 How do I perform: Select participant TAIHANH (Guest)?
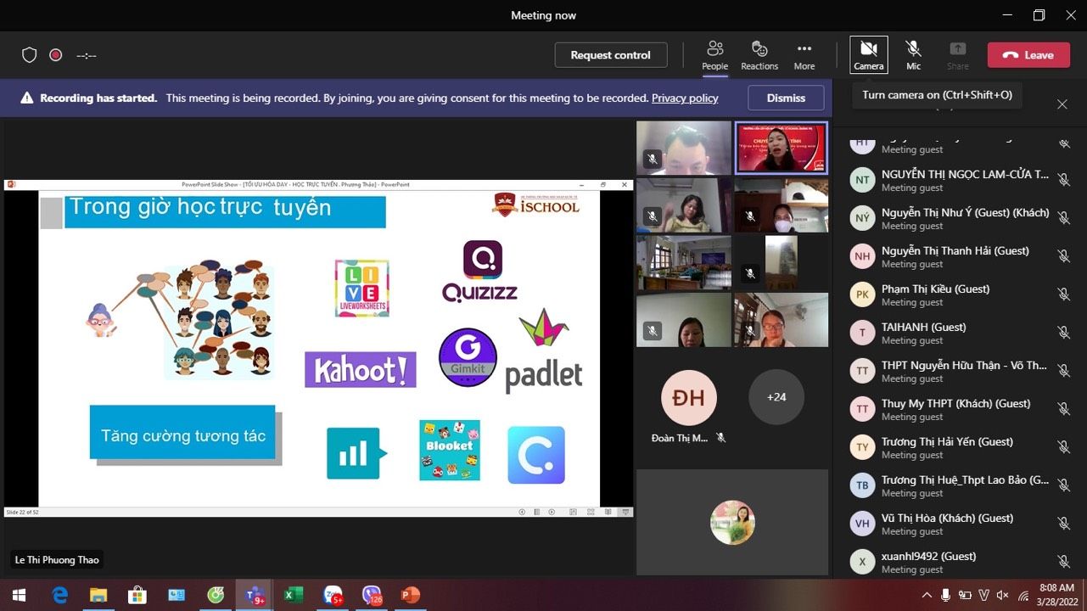[x=960, y=333]
